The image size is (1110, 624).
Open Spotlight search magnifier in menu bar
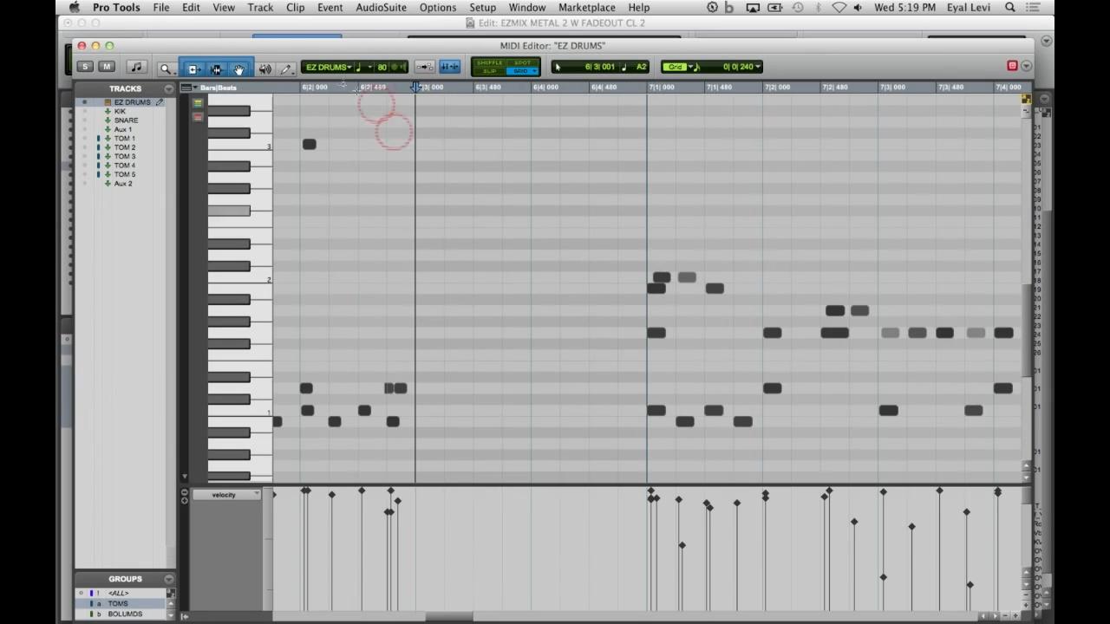tap(1010, 7)
